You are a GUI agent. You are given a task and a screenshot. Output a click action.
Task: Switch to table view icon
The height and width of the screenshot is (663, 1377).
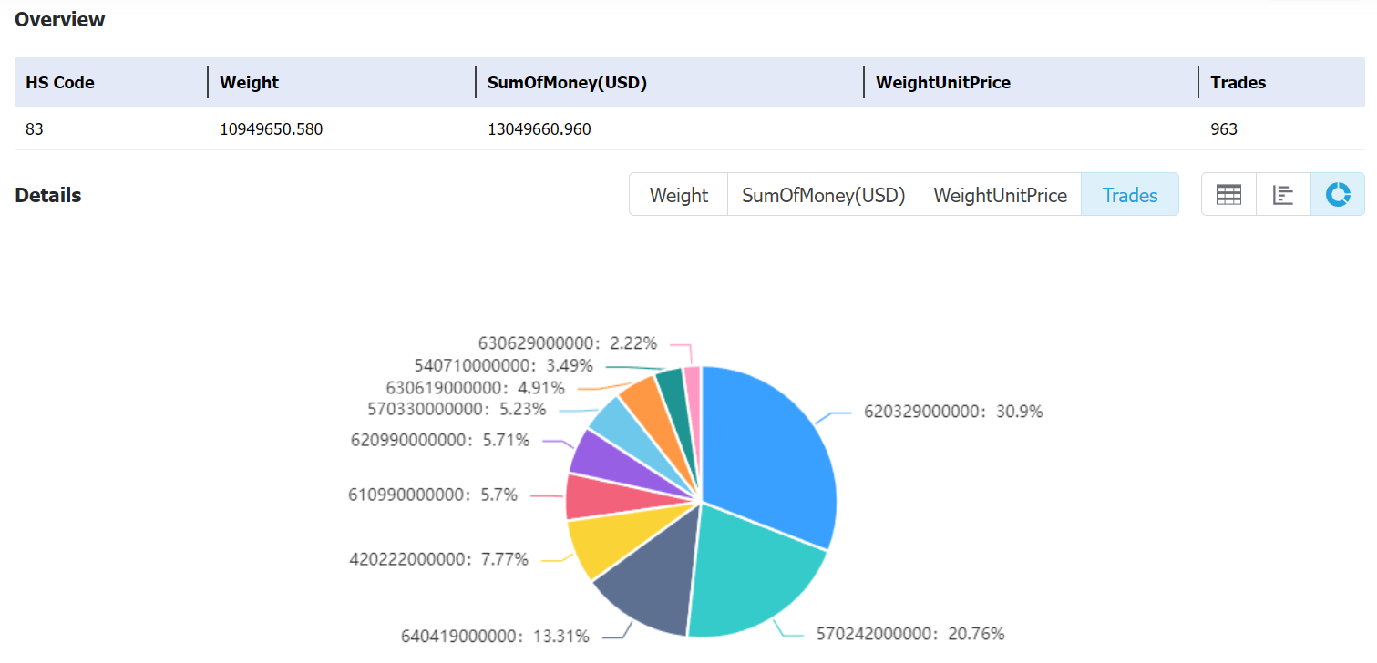point(1228,195)
